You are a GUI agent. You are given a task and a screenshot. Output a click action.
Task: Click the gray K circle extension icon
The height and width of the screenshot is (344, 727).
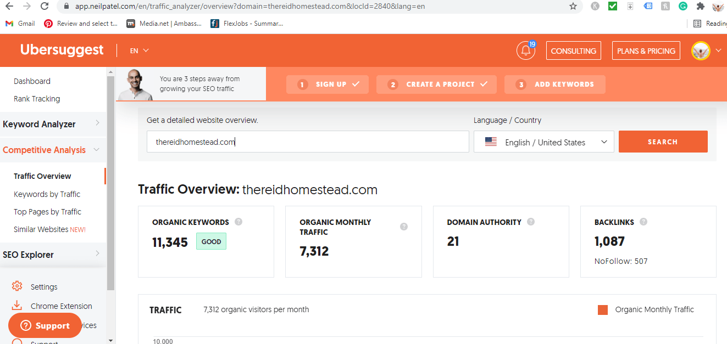(595, 7)
